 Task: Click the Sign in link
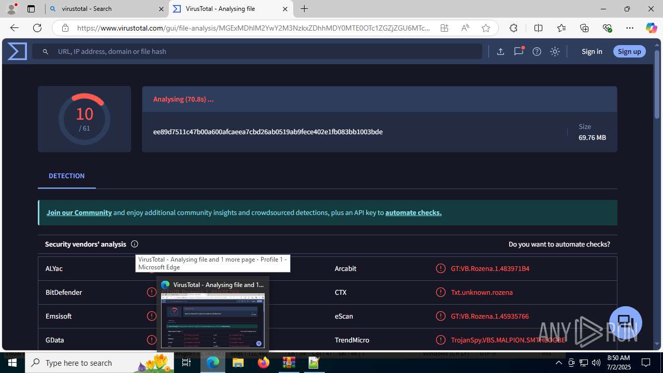coord(592,51)
